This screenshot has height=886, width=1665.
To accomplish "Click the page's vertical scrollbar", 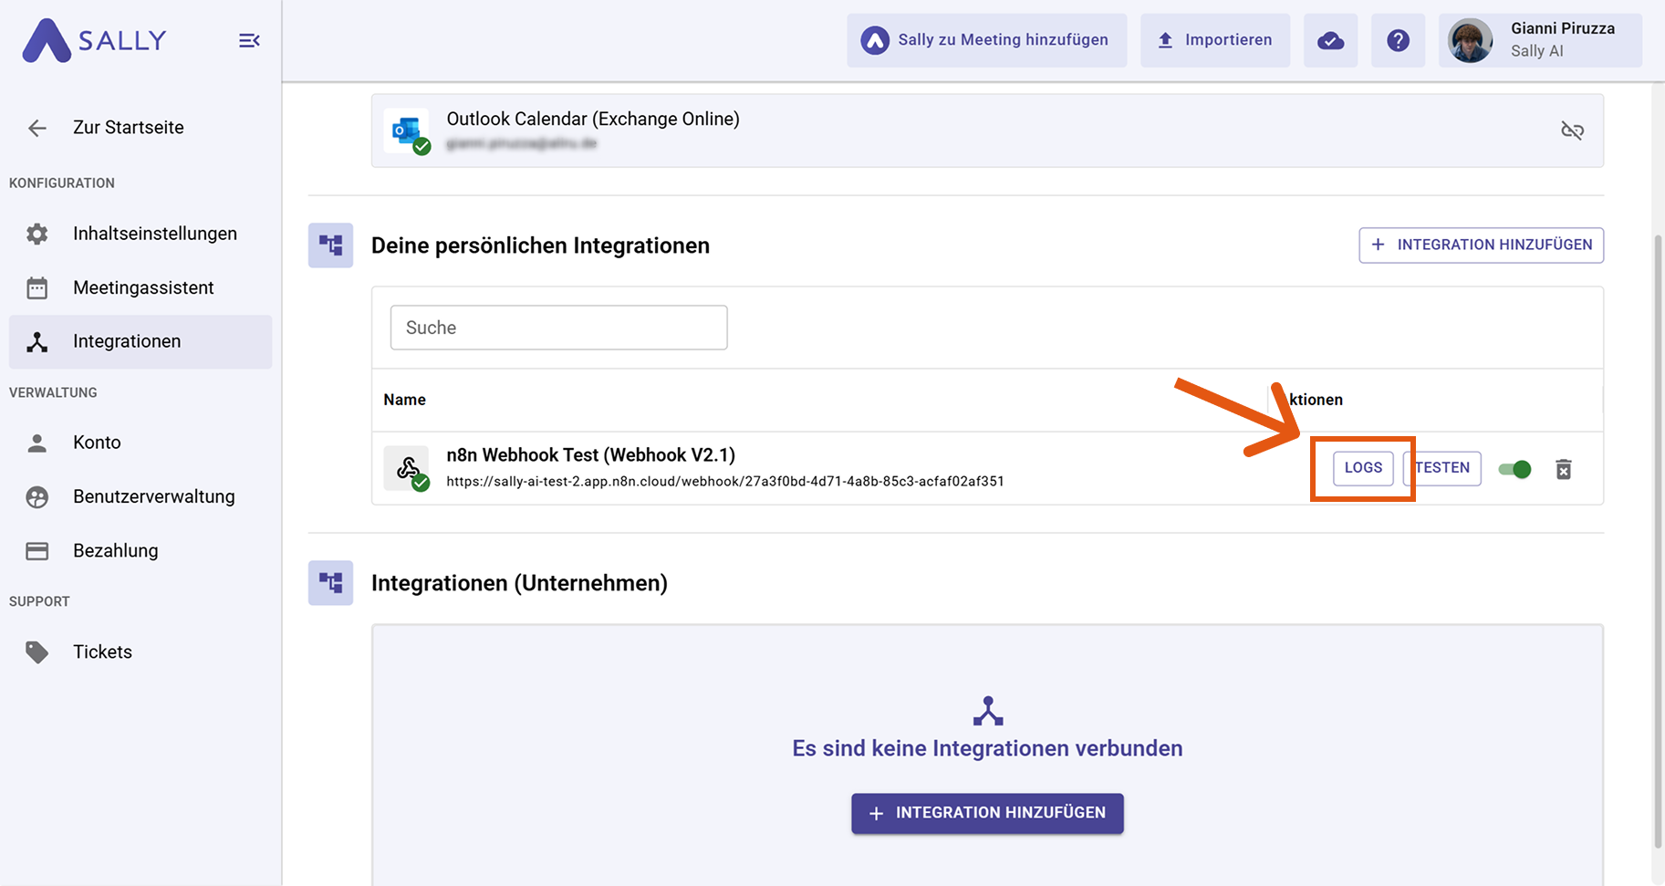I will [x=1658, y=538].
